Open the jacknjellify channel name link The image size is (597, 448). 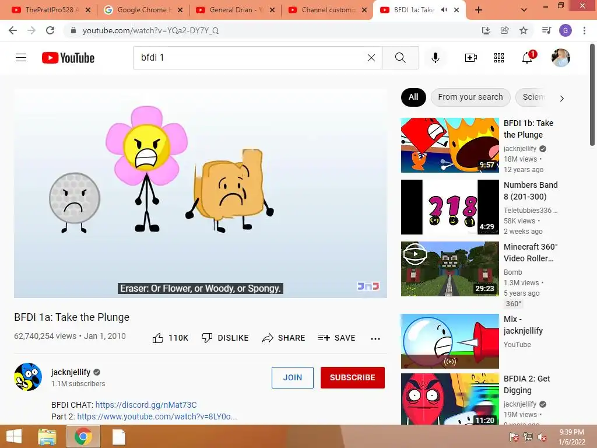[x=71, y=372]
